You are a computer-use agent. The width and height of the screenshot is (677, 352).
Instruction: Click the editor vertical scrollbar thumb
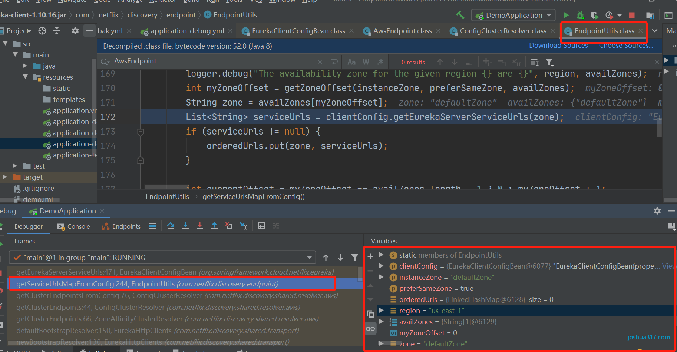click(660, 128)
